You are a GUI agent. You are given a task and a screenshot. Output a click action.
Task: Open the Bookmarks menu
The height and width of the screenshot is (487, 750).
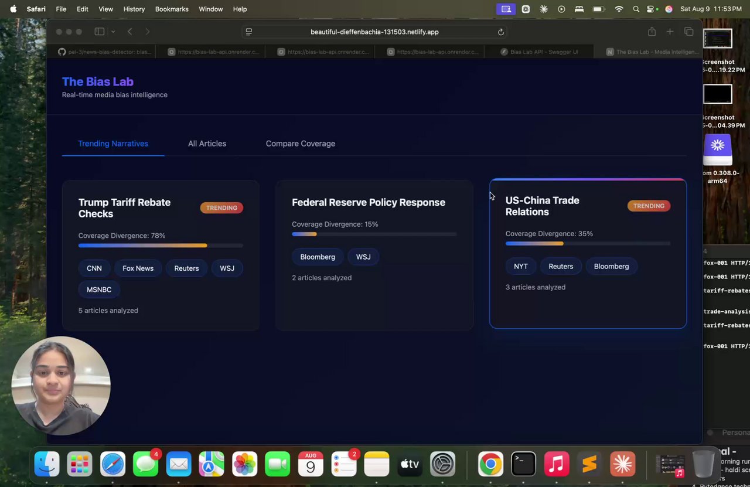pyautogui.click(x=172, y=9)
